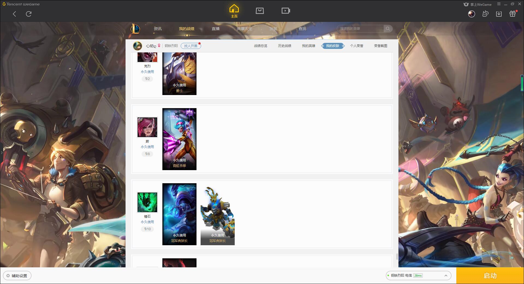
Task: Open the 发现 nav item
Action: point(273,29)
